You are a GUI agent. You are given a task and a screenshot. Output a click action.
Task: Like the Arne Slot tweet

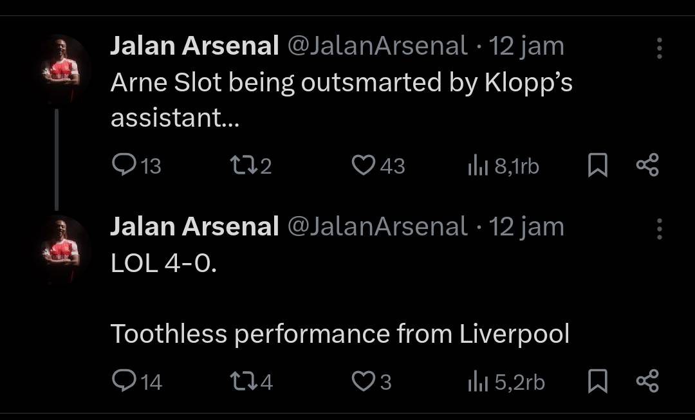tap(363, 166)
